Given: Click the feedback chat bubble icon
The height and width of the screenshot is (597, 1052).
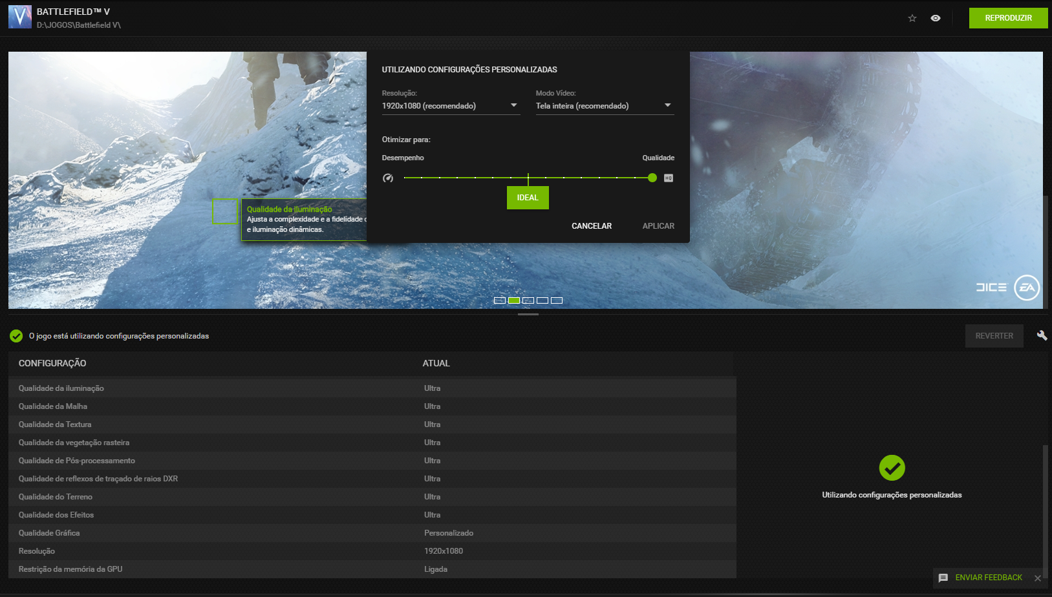Looking at the screenshot, I should (x=943, y=578).
